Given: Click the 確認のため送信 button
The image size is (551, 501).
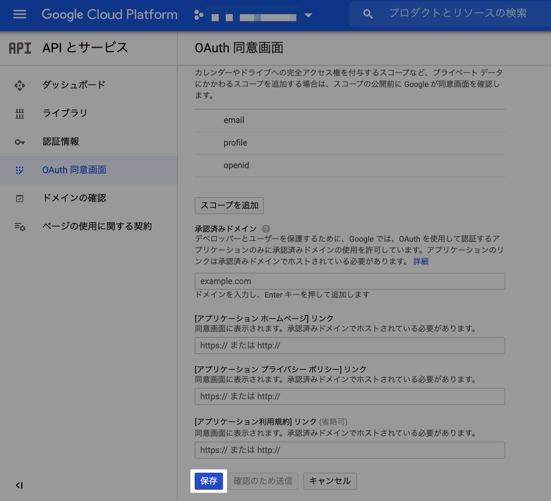Looking at the screenshot, I should (263, 481).
